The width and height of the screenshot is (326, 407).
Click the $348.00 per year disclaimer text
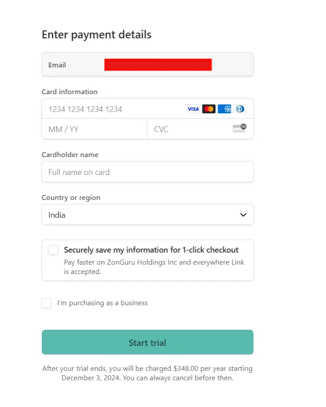tap(147, 373)
